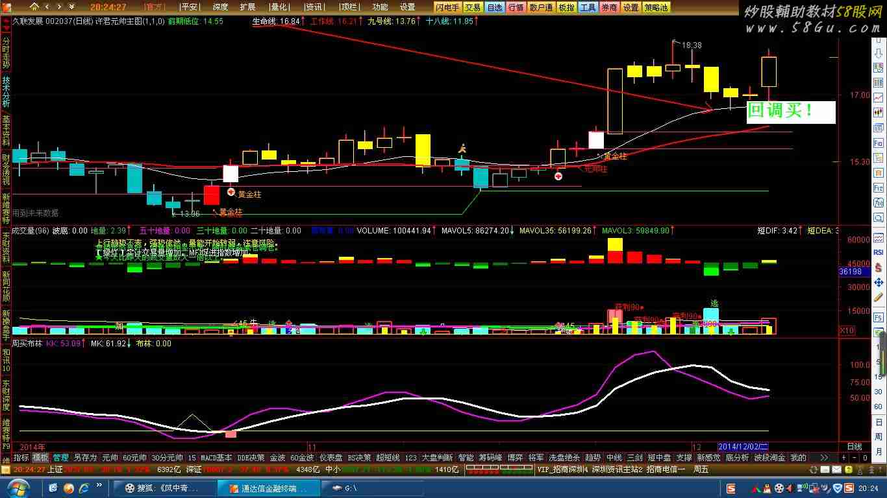Click the wave chart icon above RSI

[879, 237]
